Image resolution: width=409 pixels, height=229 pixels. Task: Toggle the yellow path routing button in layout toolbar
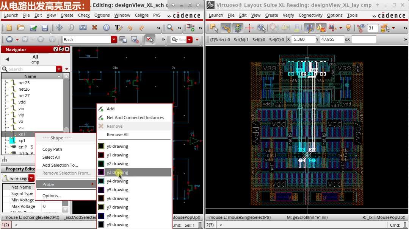pos(226,28)
